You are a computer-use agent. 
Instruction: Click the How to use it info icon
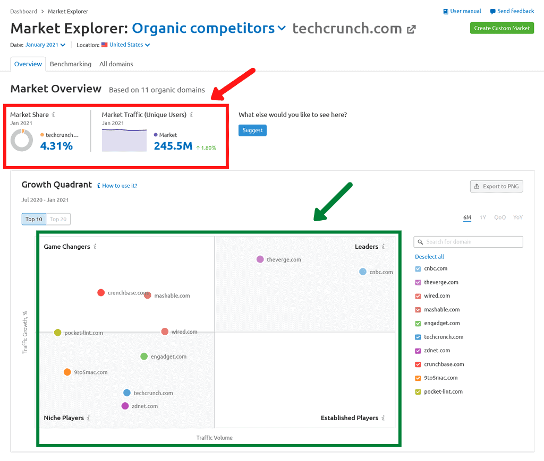point(98,186)
